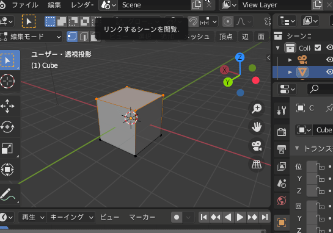Open the snapping options dropdown

209,21
